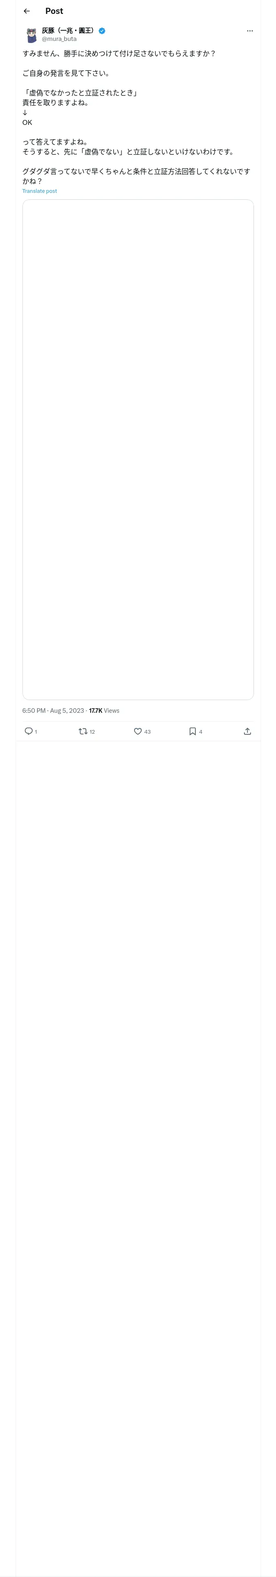Open the share menu icon
Screen dimensions: 276x1577
point(247,731)
